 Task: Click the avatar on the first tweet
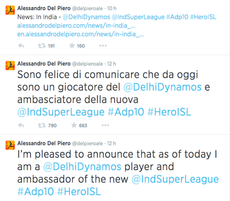(10, 11)
